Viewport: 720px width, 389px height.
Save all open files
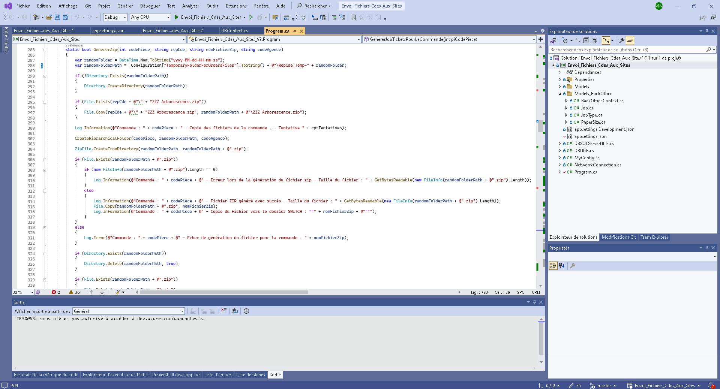tap(66, 17)
